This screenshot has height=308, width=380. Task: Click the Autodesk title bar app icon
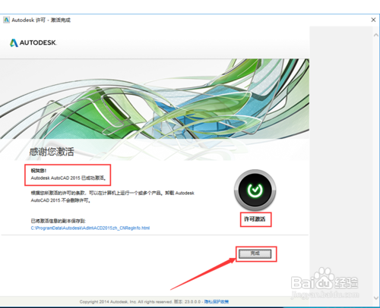tap(6, 20)
